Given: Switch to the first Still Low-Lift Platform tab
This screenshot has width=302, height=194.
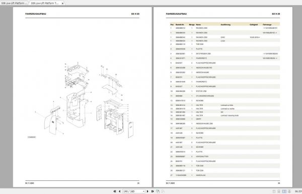Looking at the screenshot, I should 14,4.
